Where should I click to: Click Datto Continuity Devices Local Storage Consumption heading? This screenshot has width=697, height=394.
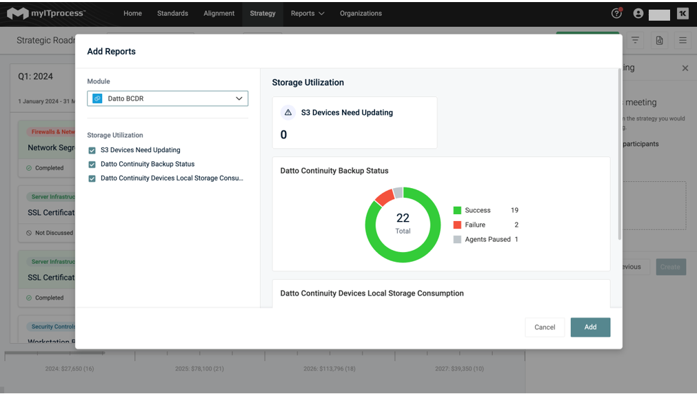pyautogui.click(x=372, y=293)
